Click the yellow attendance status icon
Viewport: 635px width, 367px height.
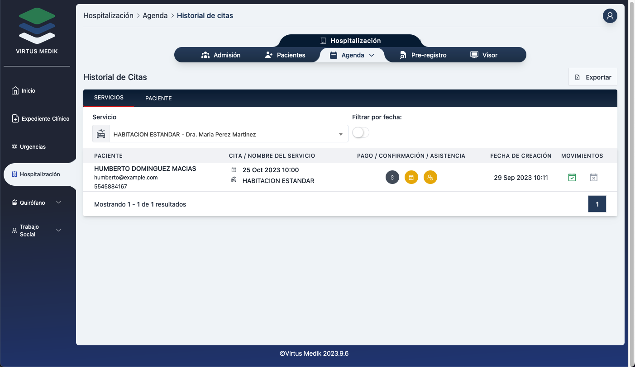(x=430, y=178)
